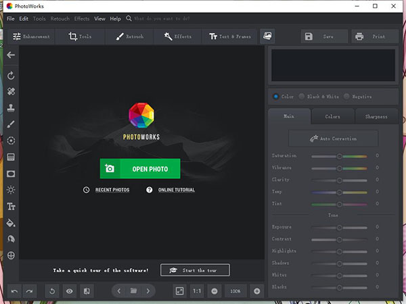Toggle the eye preview original button
This screenshot has width=406, height=304.
70,291
